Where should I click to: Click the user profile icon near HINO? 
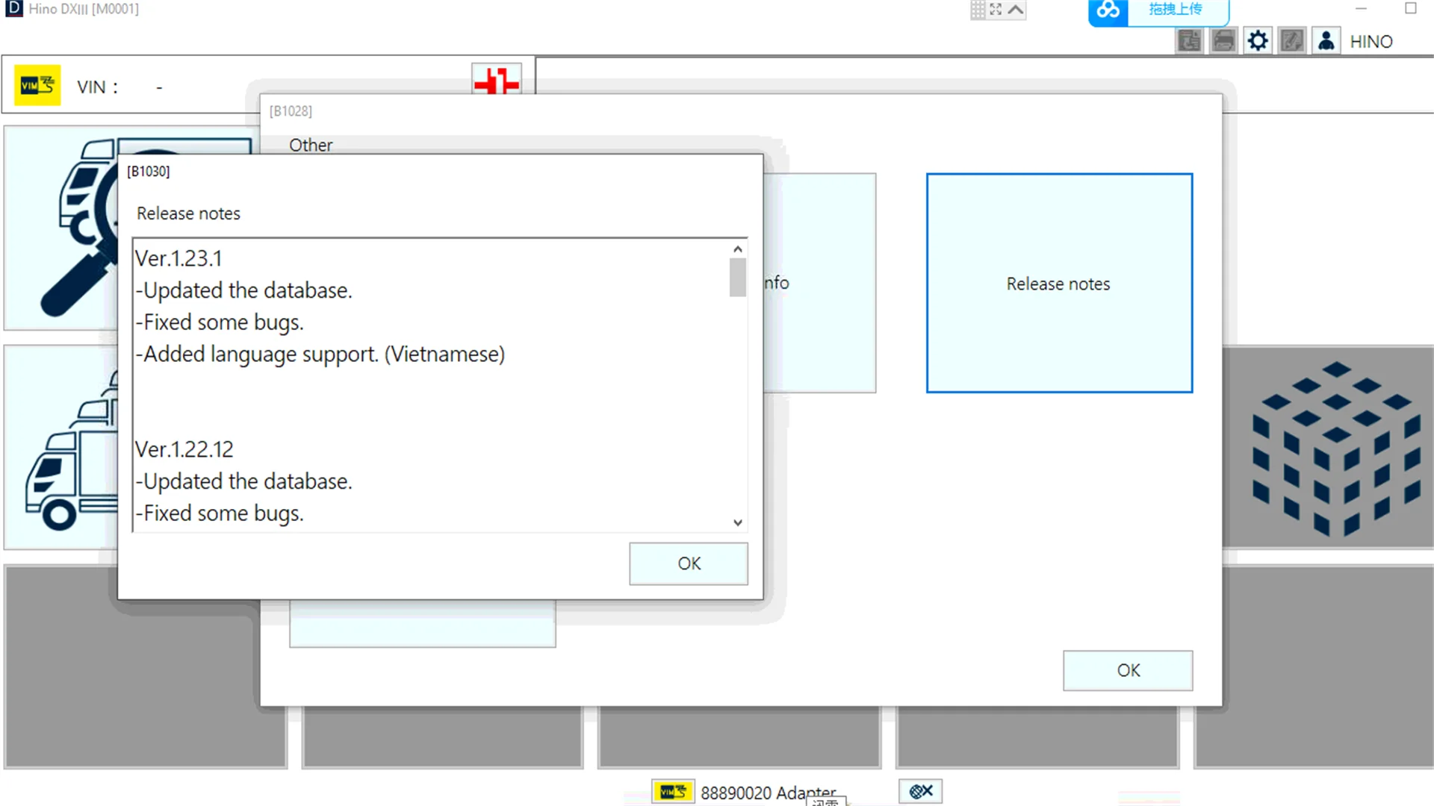click(1326, 41)
